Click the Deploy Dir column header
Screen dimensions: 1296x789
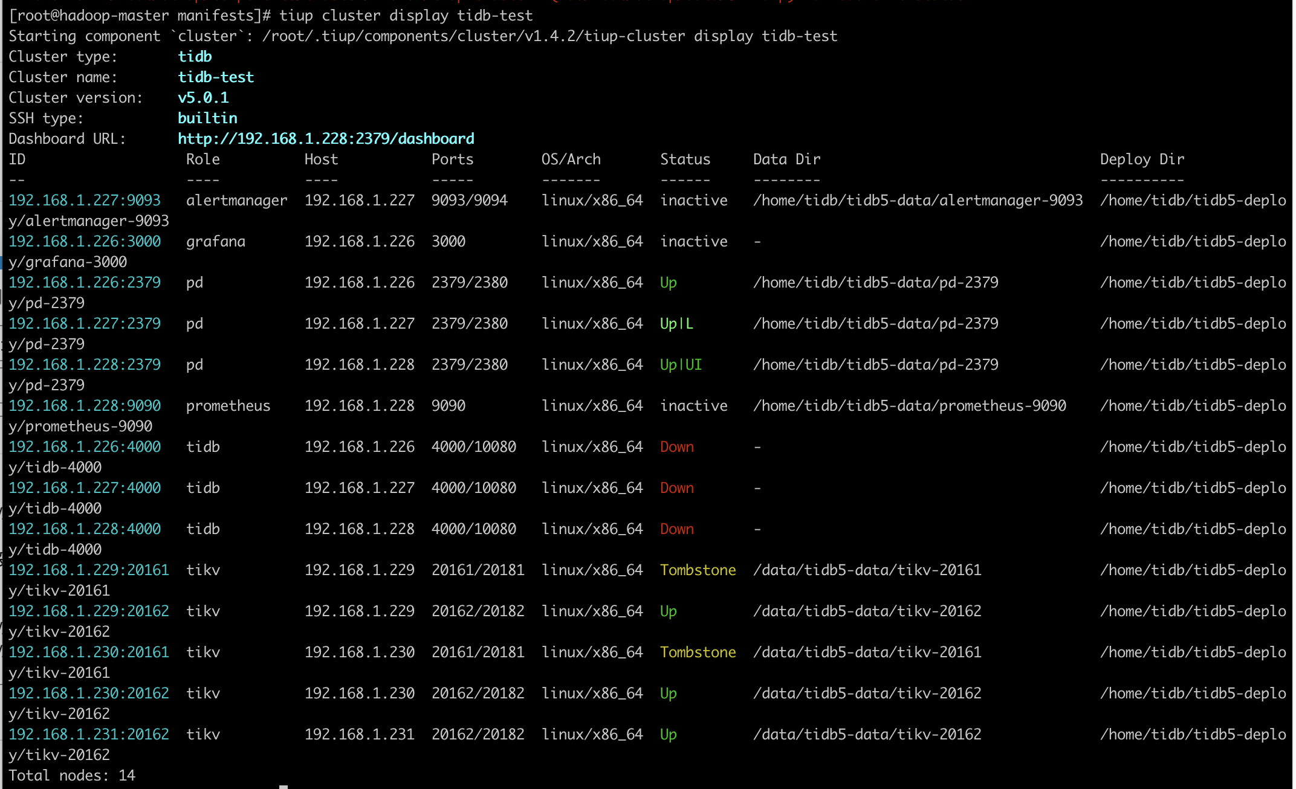[x=1142, y=159]
